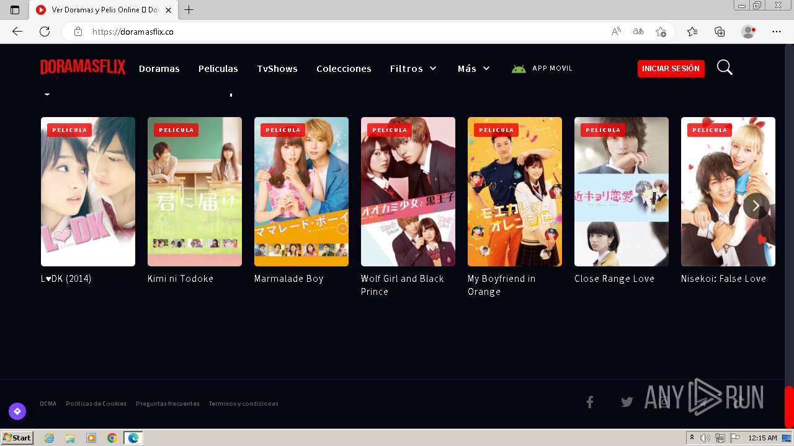Expand the Más dropdown menu
The width and height of the screenshot is (794, 446).
(474, 69)
